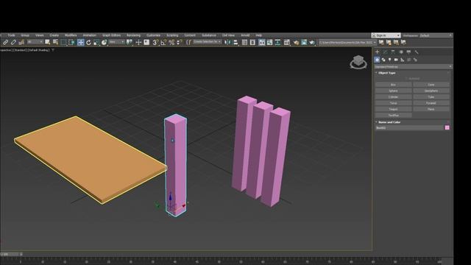Open the Create menu
The width and height of the screenshot is (471, 265).
click(x=54, y=35)
